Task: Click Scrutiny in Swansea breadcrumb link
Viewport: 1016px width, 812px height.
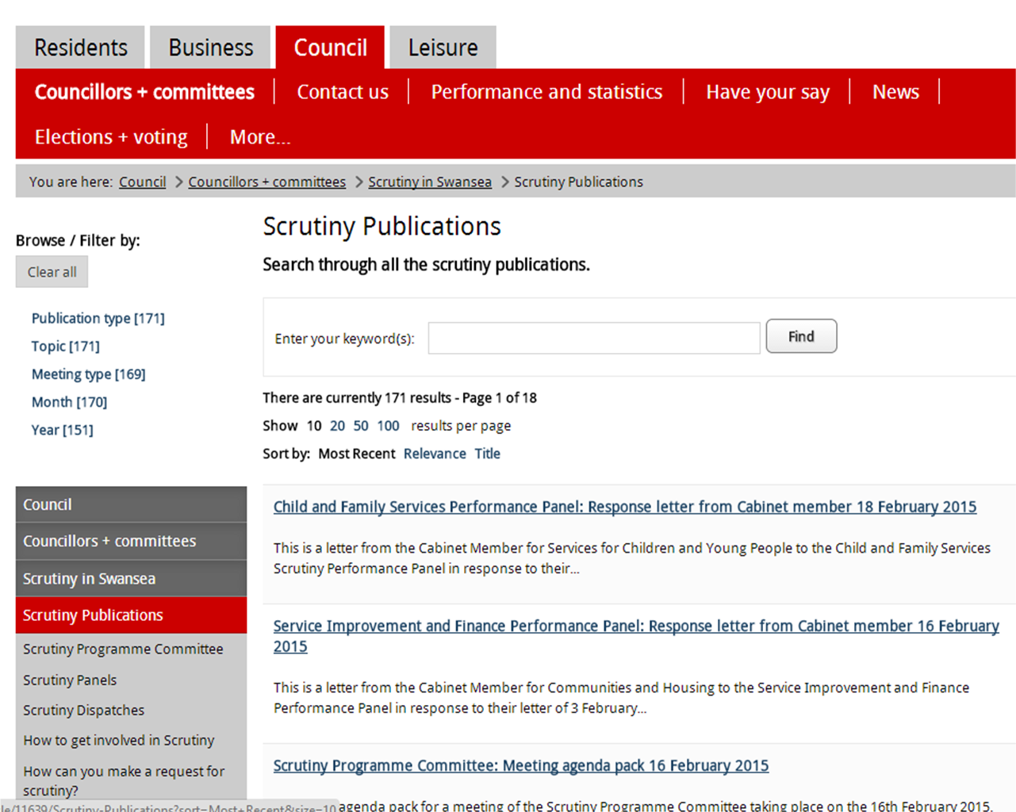Action: 430,182
